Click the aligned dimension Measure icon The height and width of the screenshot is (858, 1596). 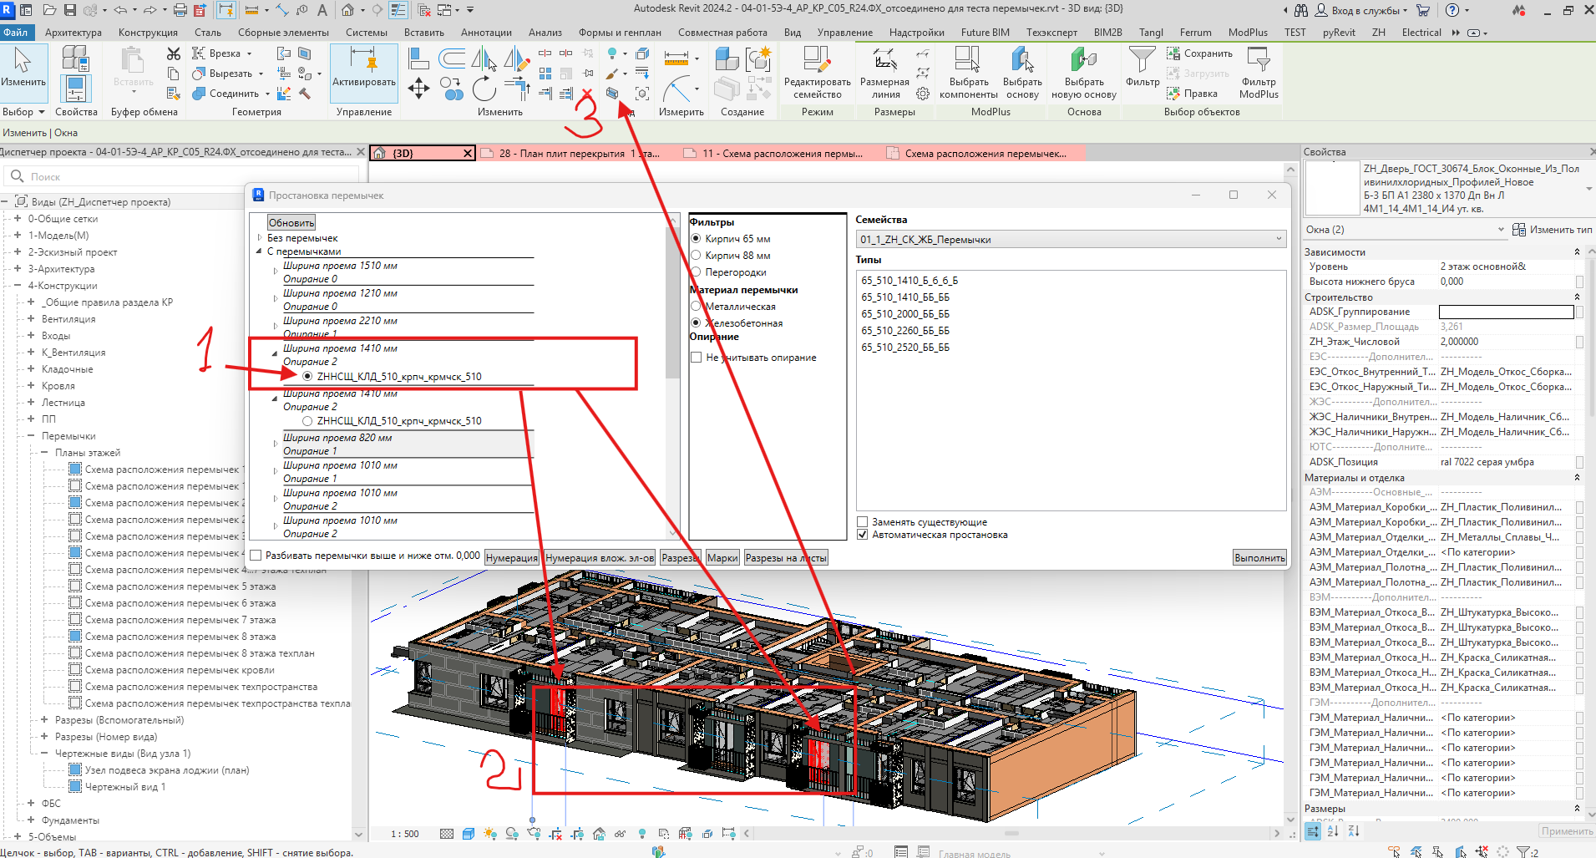point(676,57)
